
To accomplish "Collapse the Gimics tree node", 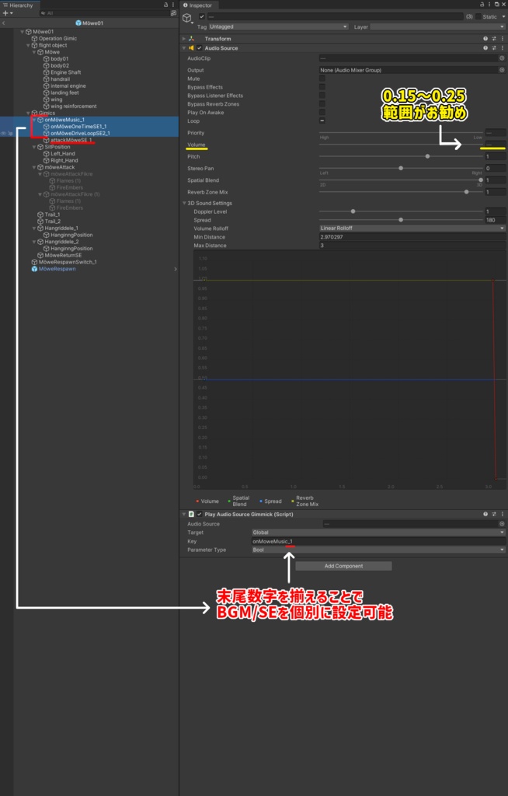I will click(x=29, y=113).
